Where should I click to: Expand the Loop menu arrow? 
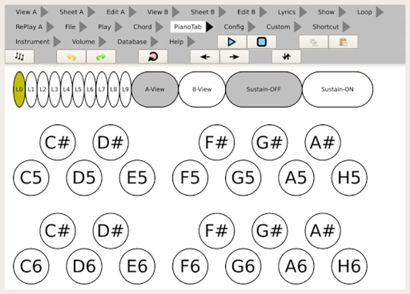point(380,12)
